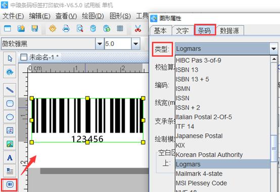Open the 绘图(D) menu

(93, 16)
